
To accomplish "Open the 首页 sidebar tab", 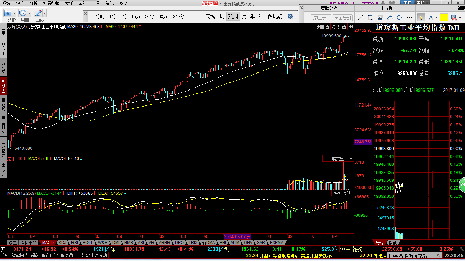I will 3,33.
